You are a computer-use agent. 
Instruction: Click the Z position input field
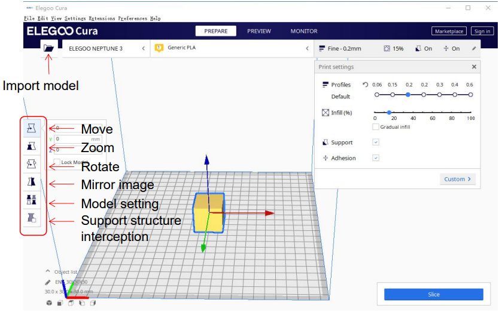tap(78, 150)
